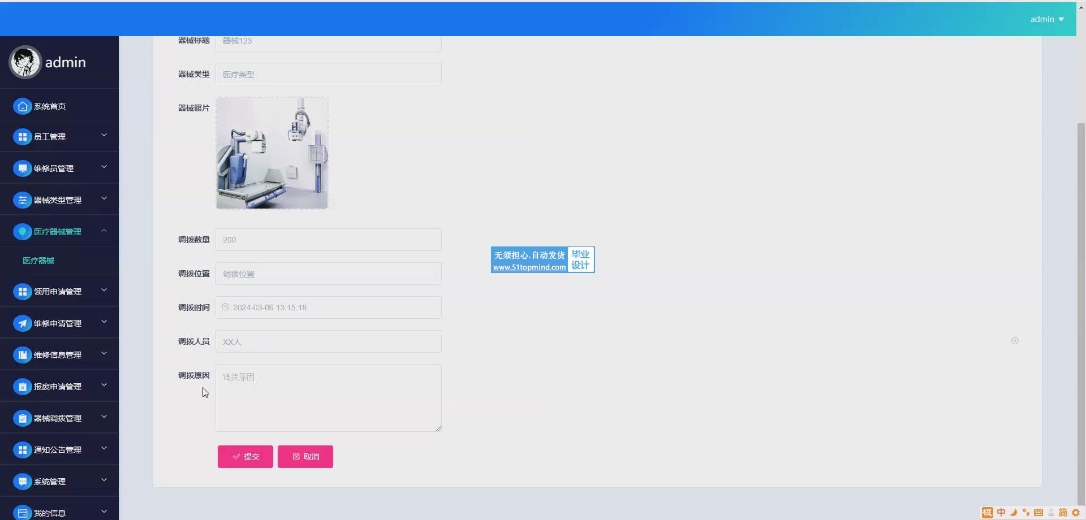
Task: Collapse the 医疗器械管理 chevron
Action: tap(104, 230)
